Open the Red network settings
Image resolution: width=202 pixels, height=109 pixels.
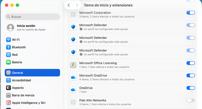coord(15,55)
